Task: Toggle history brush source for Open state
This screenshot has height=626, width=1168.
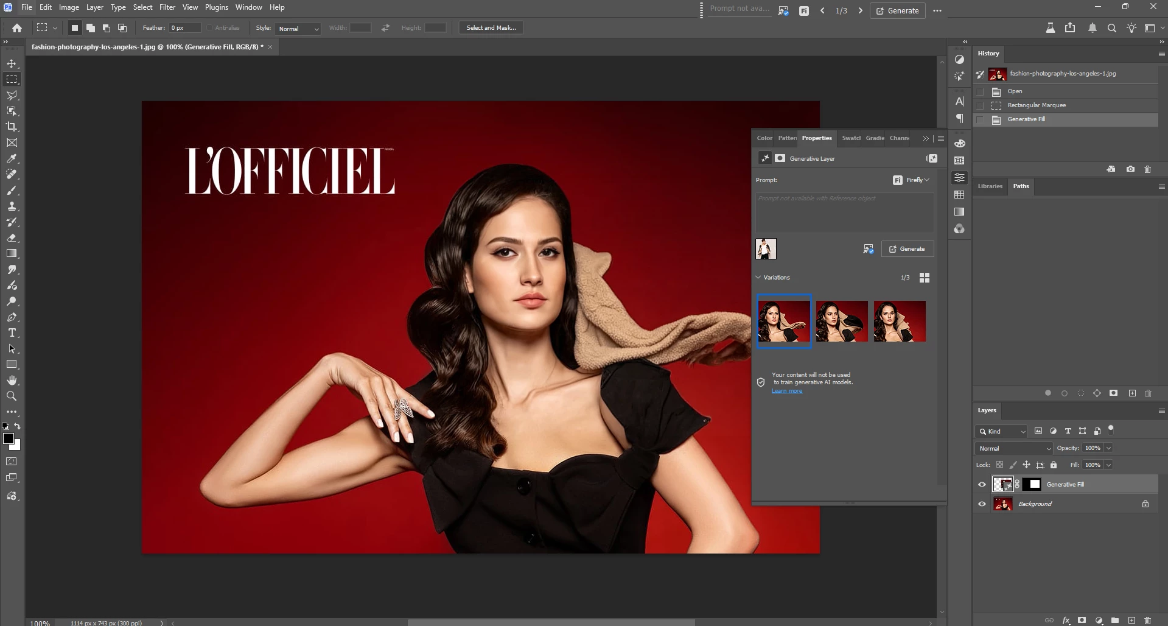Action: (x=980, y=91)
